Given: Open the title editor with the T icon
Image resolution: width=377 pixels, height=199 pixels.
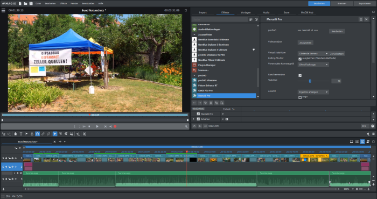Looking at the screenshot, I should [x=21, y=134].
